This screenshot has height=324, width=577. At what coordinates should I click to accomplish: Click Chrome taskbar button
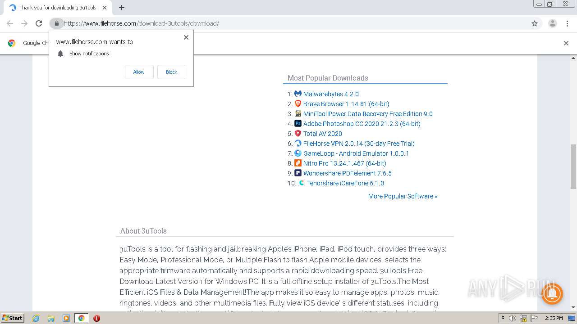tap(81, 318)
